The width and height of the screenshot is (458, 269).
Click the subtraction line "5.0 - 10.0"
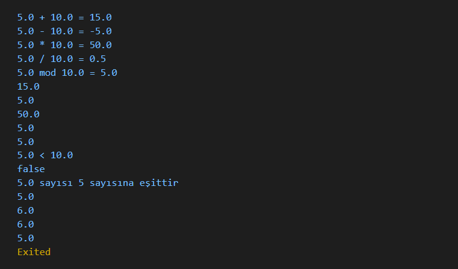(64, 31)
